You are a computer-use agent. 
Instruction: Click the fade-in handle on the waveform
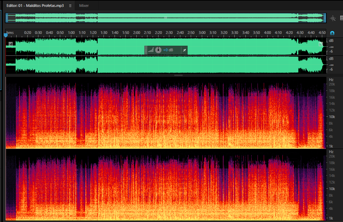pos(11,44)
